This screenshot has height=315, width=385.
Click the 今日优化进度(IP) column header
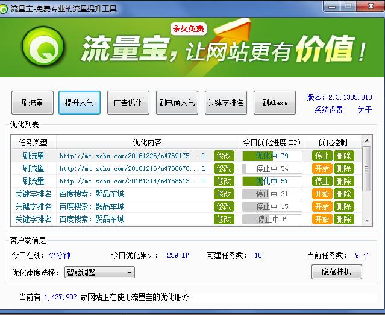[272, 142]
